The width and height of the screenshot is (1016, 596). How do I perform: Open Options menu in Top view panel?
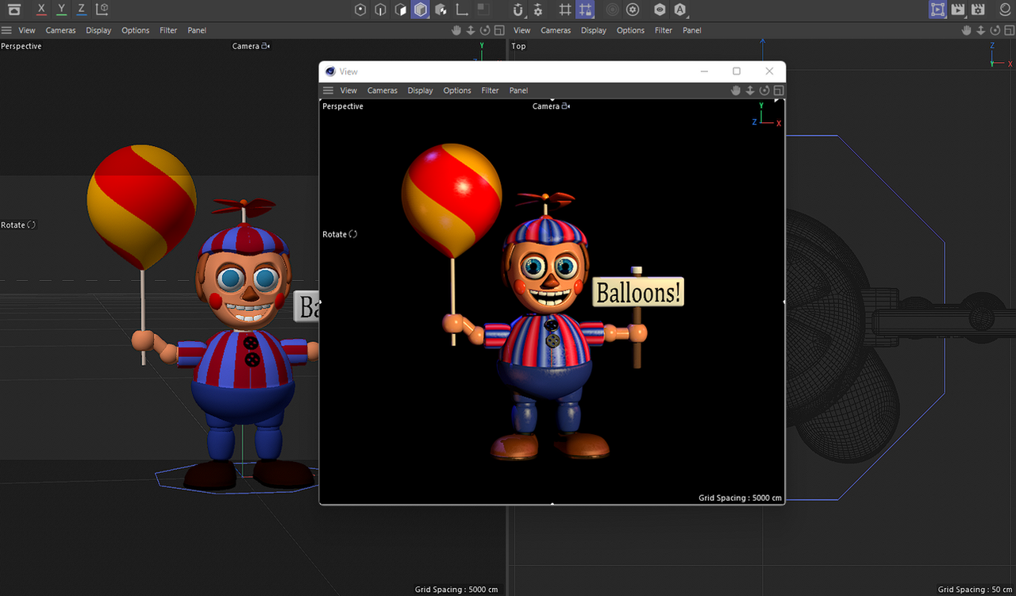click(x=630, y=30)
